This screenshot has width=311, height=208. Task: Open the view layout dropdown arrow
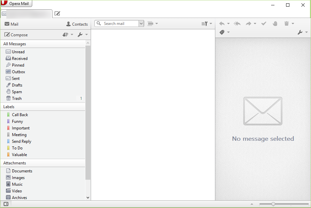click(x=157, y=23)
